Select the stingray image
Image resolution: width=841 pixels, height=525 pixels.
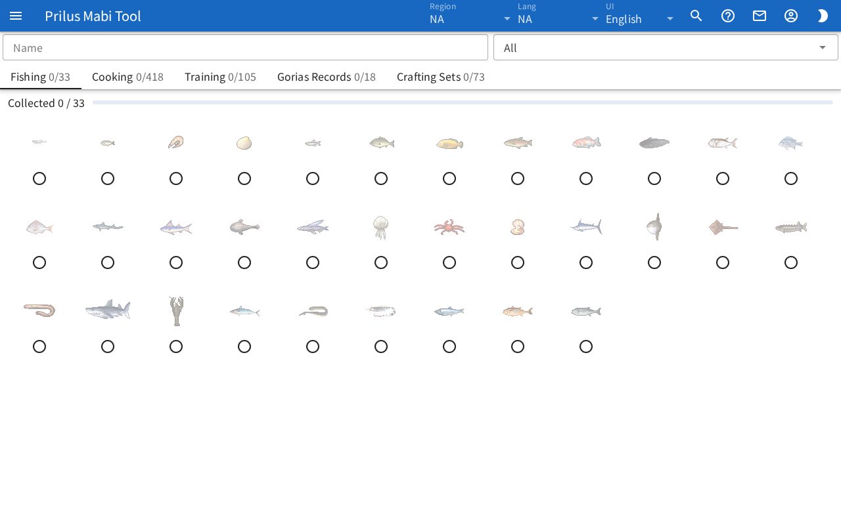(723, 227)
